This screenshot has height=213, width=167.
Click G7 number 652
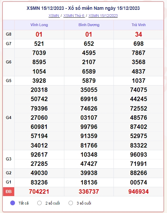tap(89, 44)
